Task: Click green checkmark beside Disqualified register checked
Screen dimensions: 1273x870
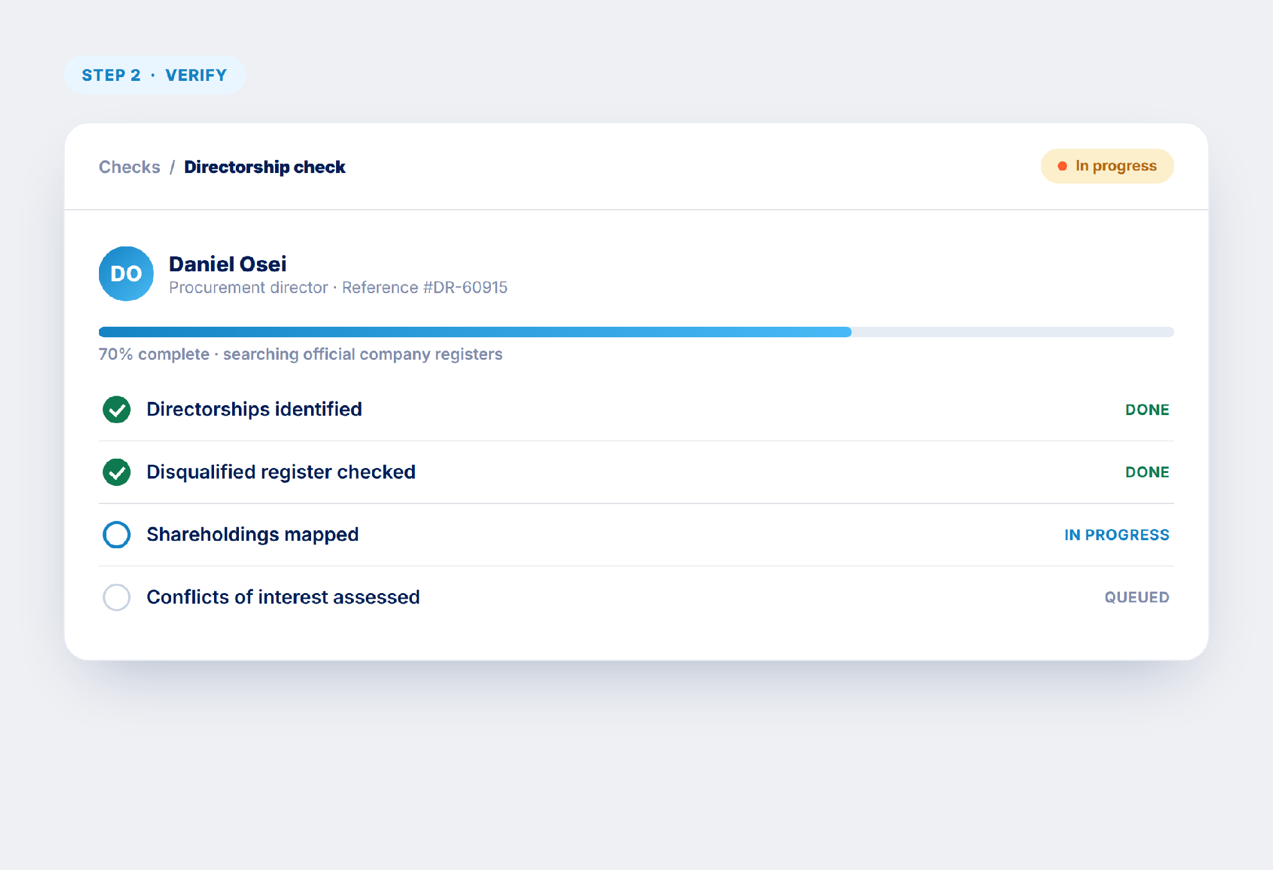Action: click(116, 472)
